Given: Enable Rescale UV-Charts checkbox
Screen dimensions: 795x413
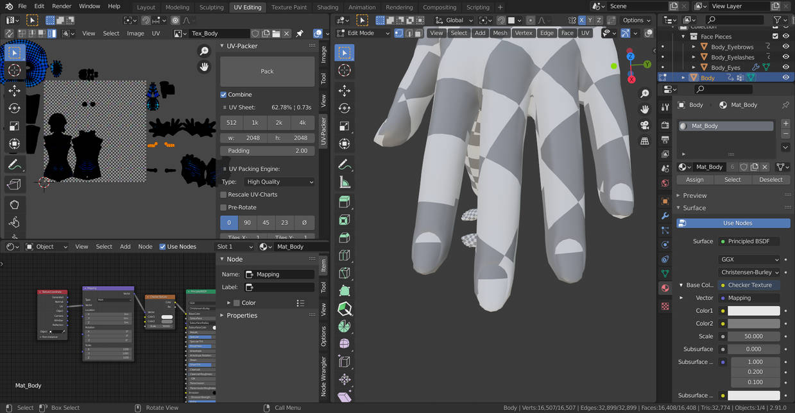Looking at the screenshot, I should pos(223,195).
